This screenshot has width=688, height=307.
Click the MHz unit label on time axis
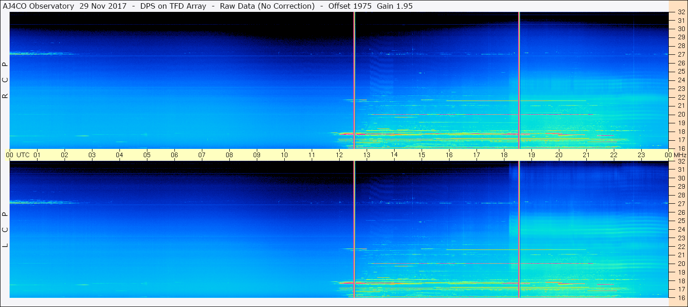[x=679, y=155]
